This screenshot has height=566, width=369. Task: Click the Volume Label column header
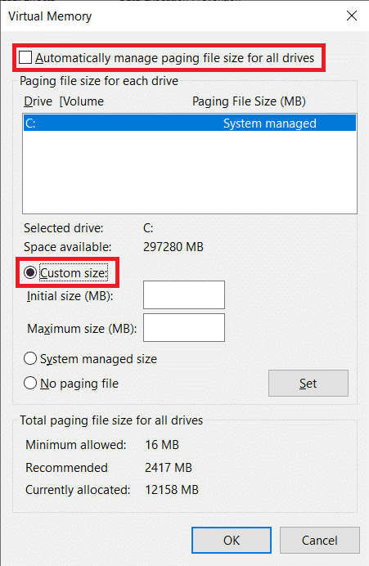pos(82,101)
